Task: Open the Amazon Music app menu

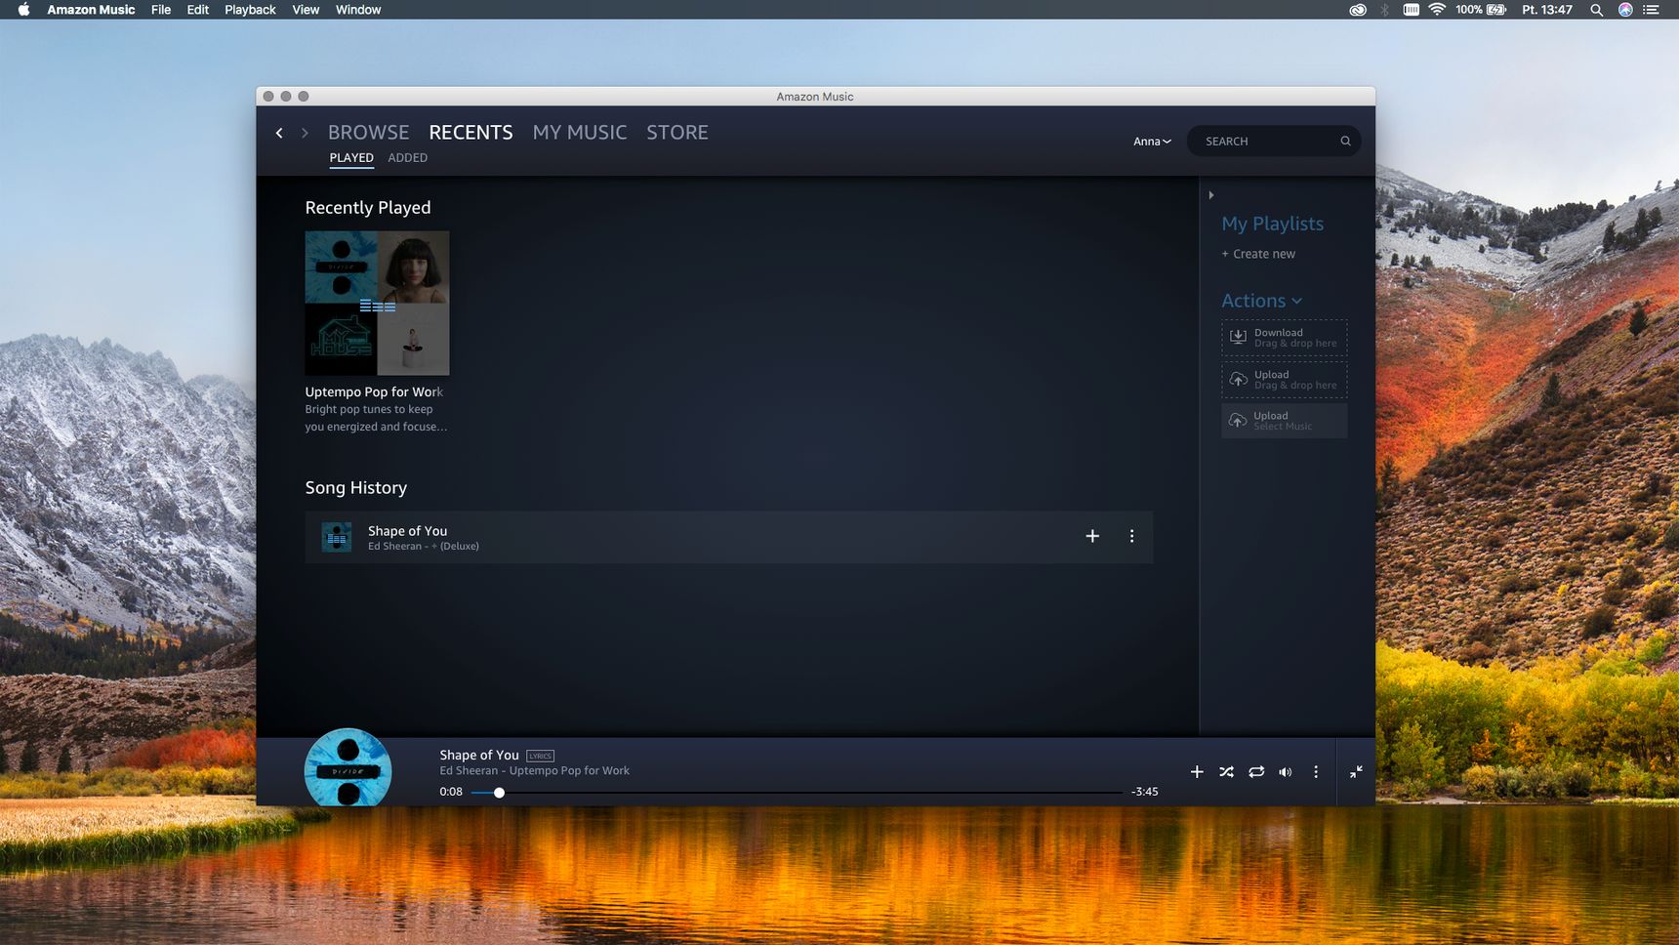Action: [x=91, y=10]
